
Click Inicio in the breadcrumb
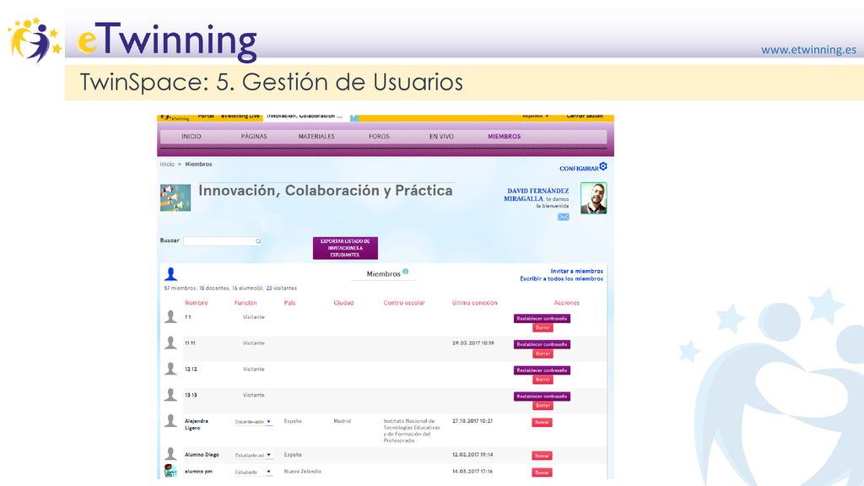pos(167,165)
